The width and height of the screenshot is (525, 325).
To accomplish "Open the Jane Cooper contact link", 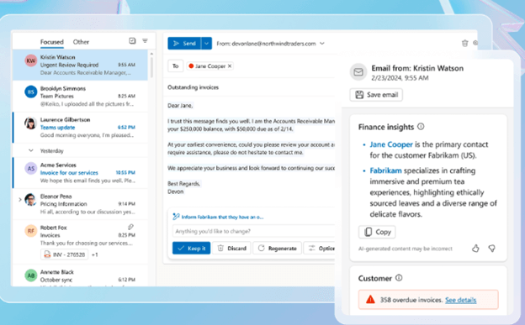I will click(391, 144).
